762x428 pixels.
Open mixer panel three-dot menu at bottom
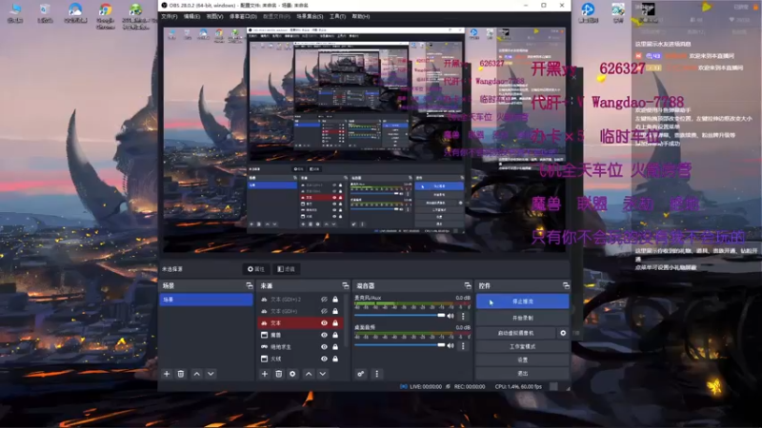(376, 374)
